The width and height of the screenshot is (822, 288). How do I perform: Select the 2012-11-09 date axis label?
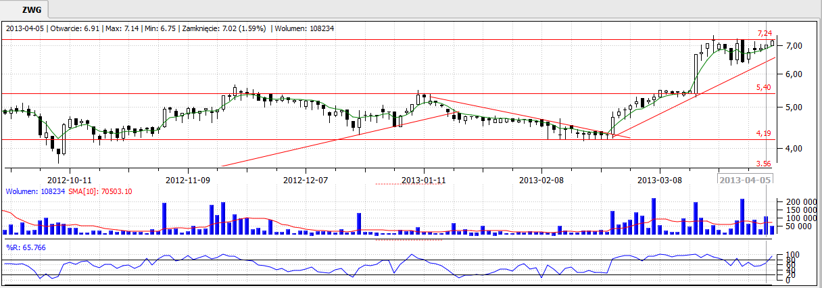coord(188,180)
